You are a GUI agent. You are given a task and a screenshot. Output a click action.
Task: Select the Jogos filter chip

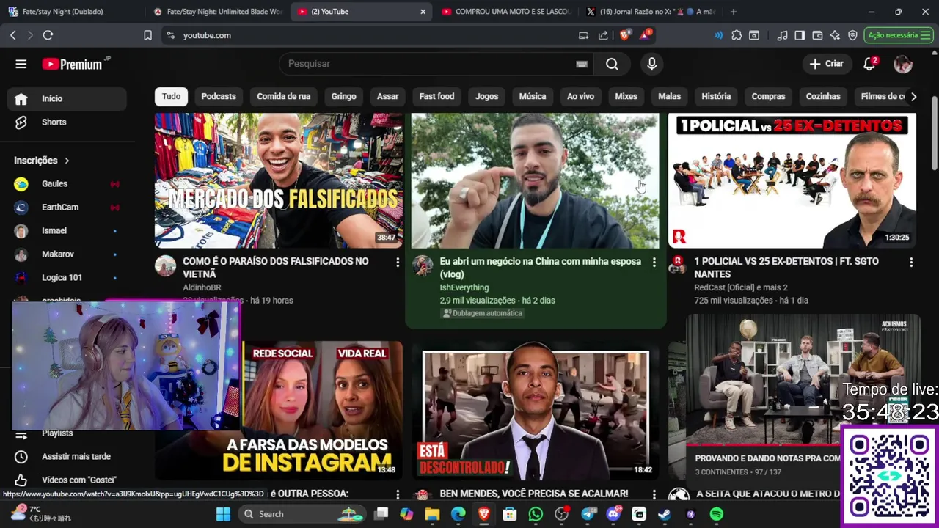tap(486, 96)
